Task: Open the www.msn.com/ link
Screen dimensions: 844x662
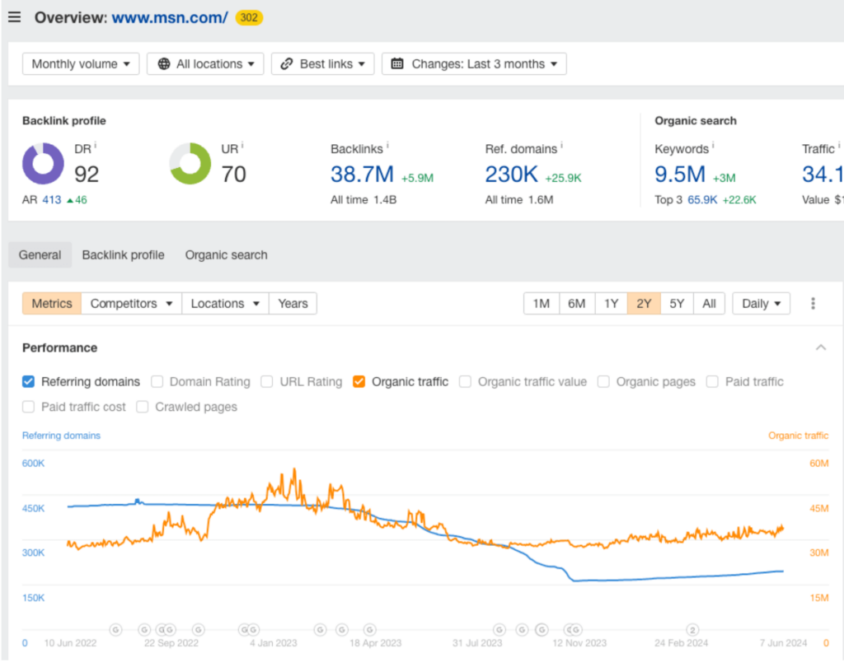Action: click(170, 17)
